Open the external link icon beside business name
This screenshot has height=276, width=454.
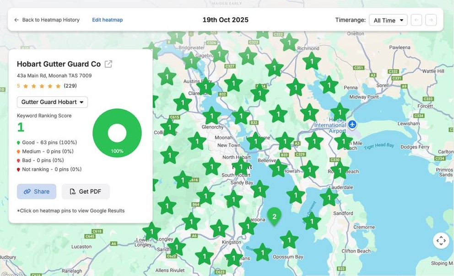pos(108,64)
